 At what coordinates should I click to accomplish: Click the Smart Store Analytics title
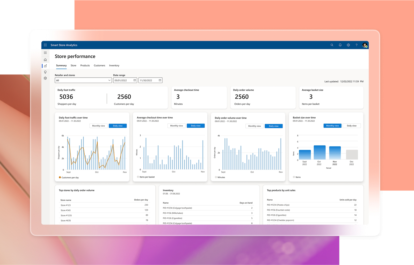64,45
